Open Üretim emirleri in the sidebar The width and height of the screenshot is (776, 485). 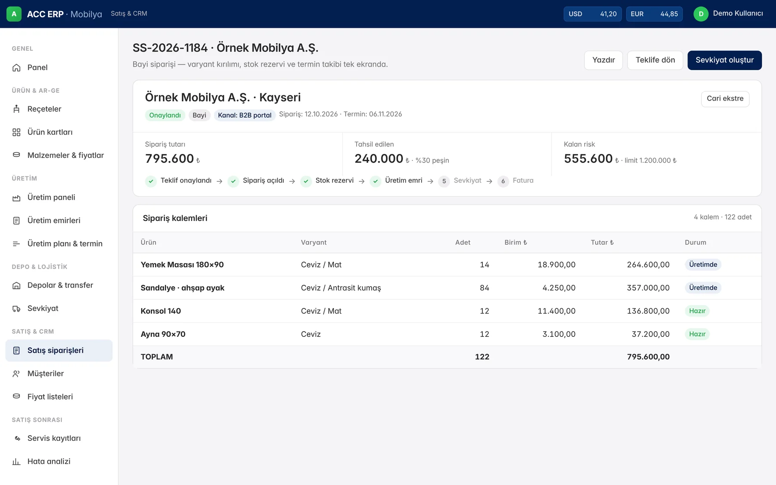pos(59,220)
